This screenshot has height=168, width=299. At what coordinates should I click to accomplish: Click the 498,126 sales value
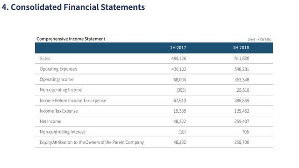(x=178, y=58)
